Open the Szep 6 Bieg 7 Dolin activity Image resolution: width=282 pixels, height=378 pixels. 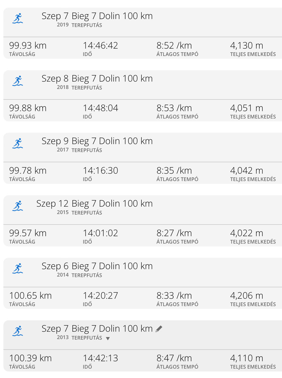[97, 266]
